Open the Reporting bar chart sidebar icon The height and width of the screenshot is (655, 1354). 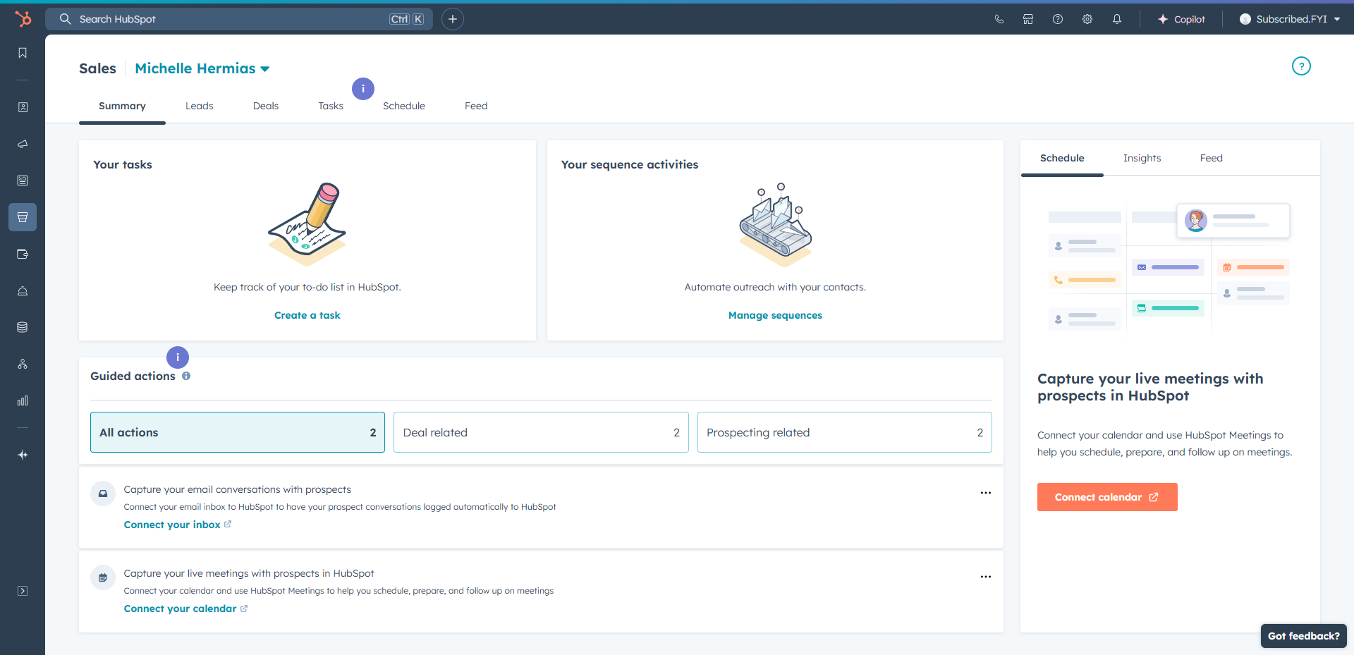[23, 400]
